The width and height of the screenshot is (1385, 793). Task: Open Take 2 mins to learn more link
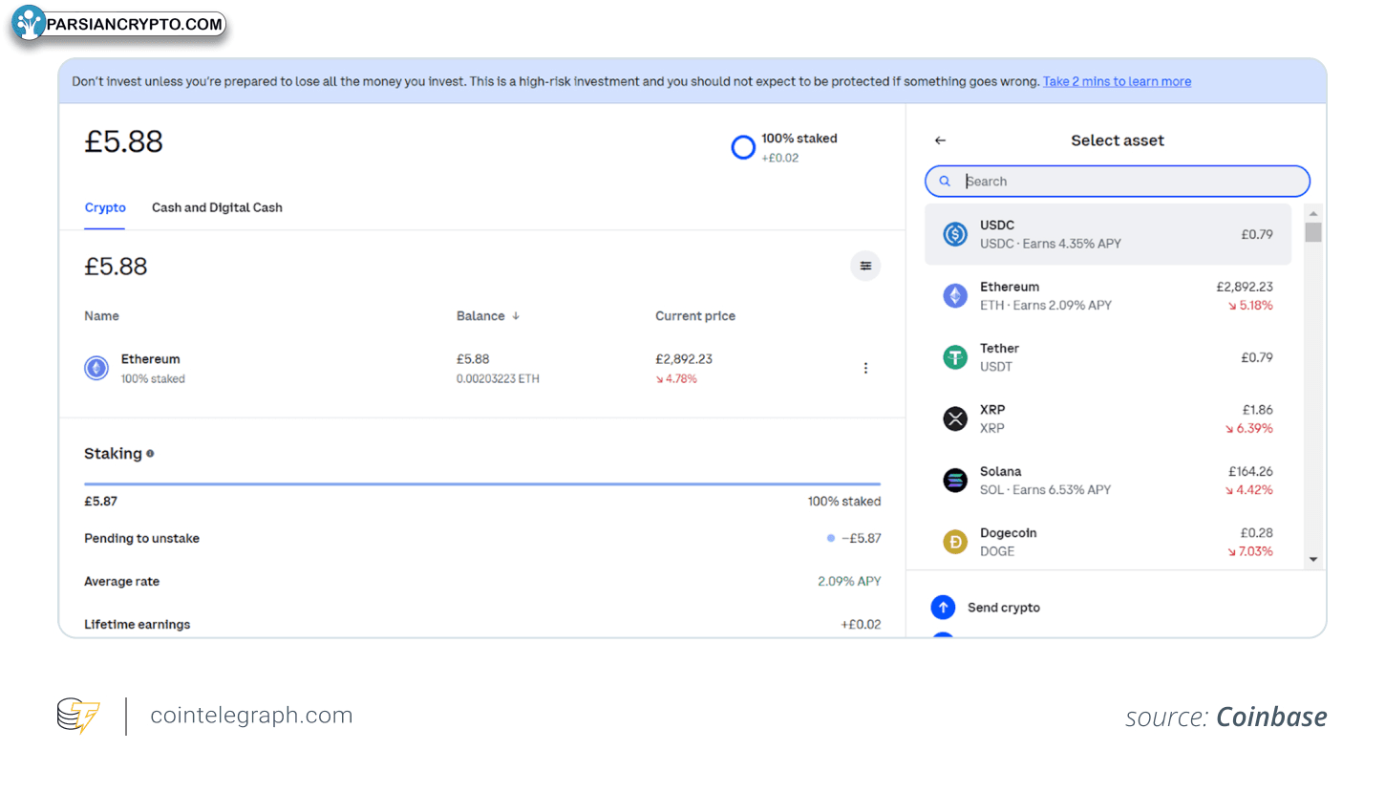[x=1117, y=81]
